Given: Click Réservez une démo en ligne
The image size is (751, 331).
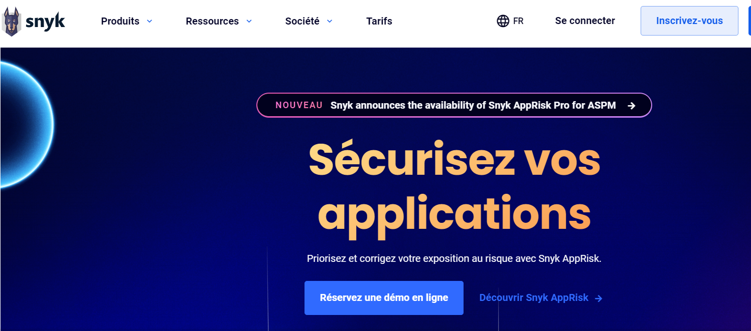Looking at the screenshot, I should pyautogui.click(x=383, y=297).
